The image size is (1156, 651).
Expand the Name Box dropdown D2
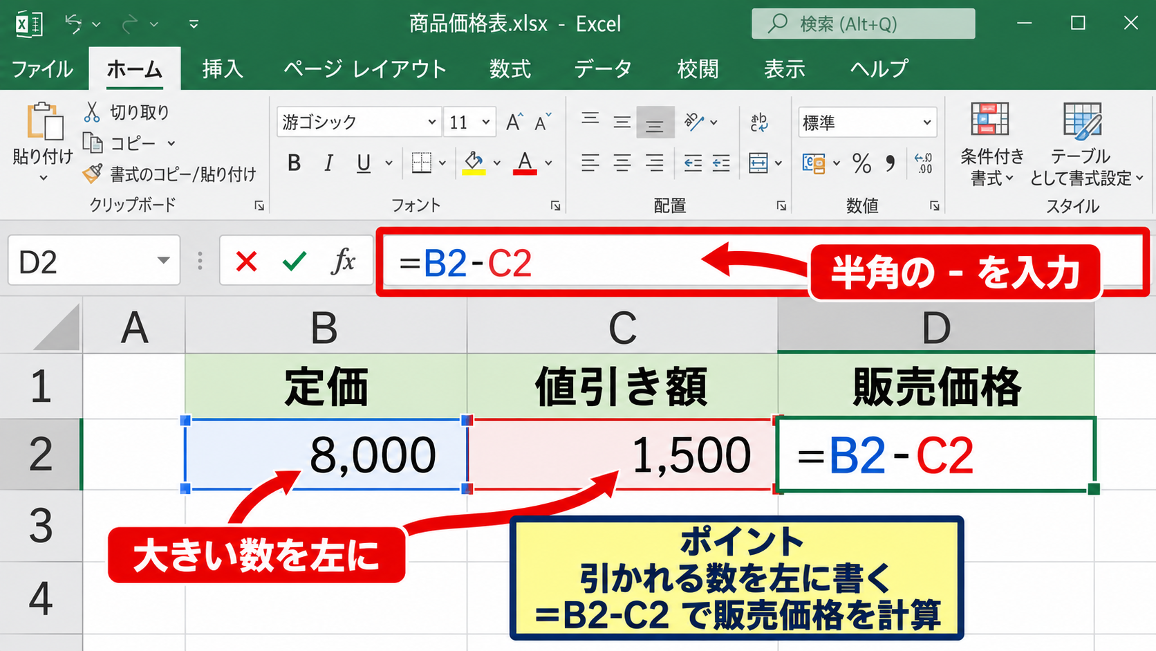coord(163,261)
